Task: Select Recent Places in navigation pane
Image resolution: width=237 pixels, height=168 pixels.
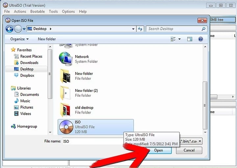Action: tap(31, 56)
